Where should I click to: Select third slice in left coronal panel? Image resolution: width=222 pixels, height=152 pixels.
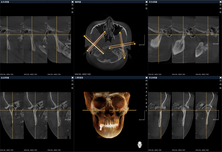click(x=207, y=115)
